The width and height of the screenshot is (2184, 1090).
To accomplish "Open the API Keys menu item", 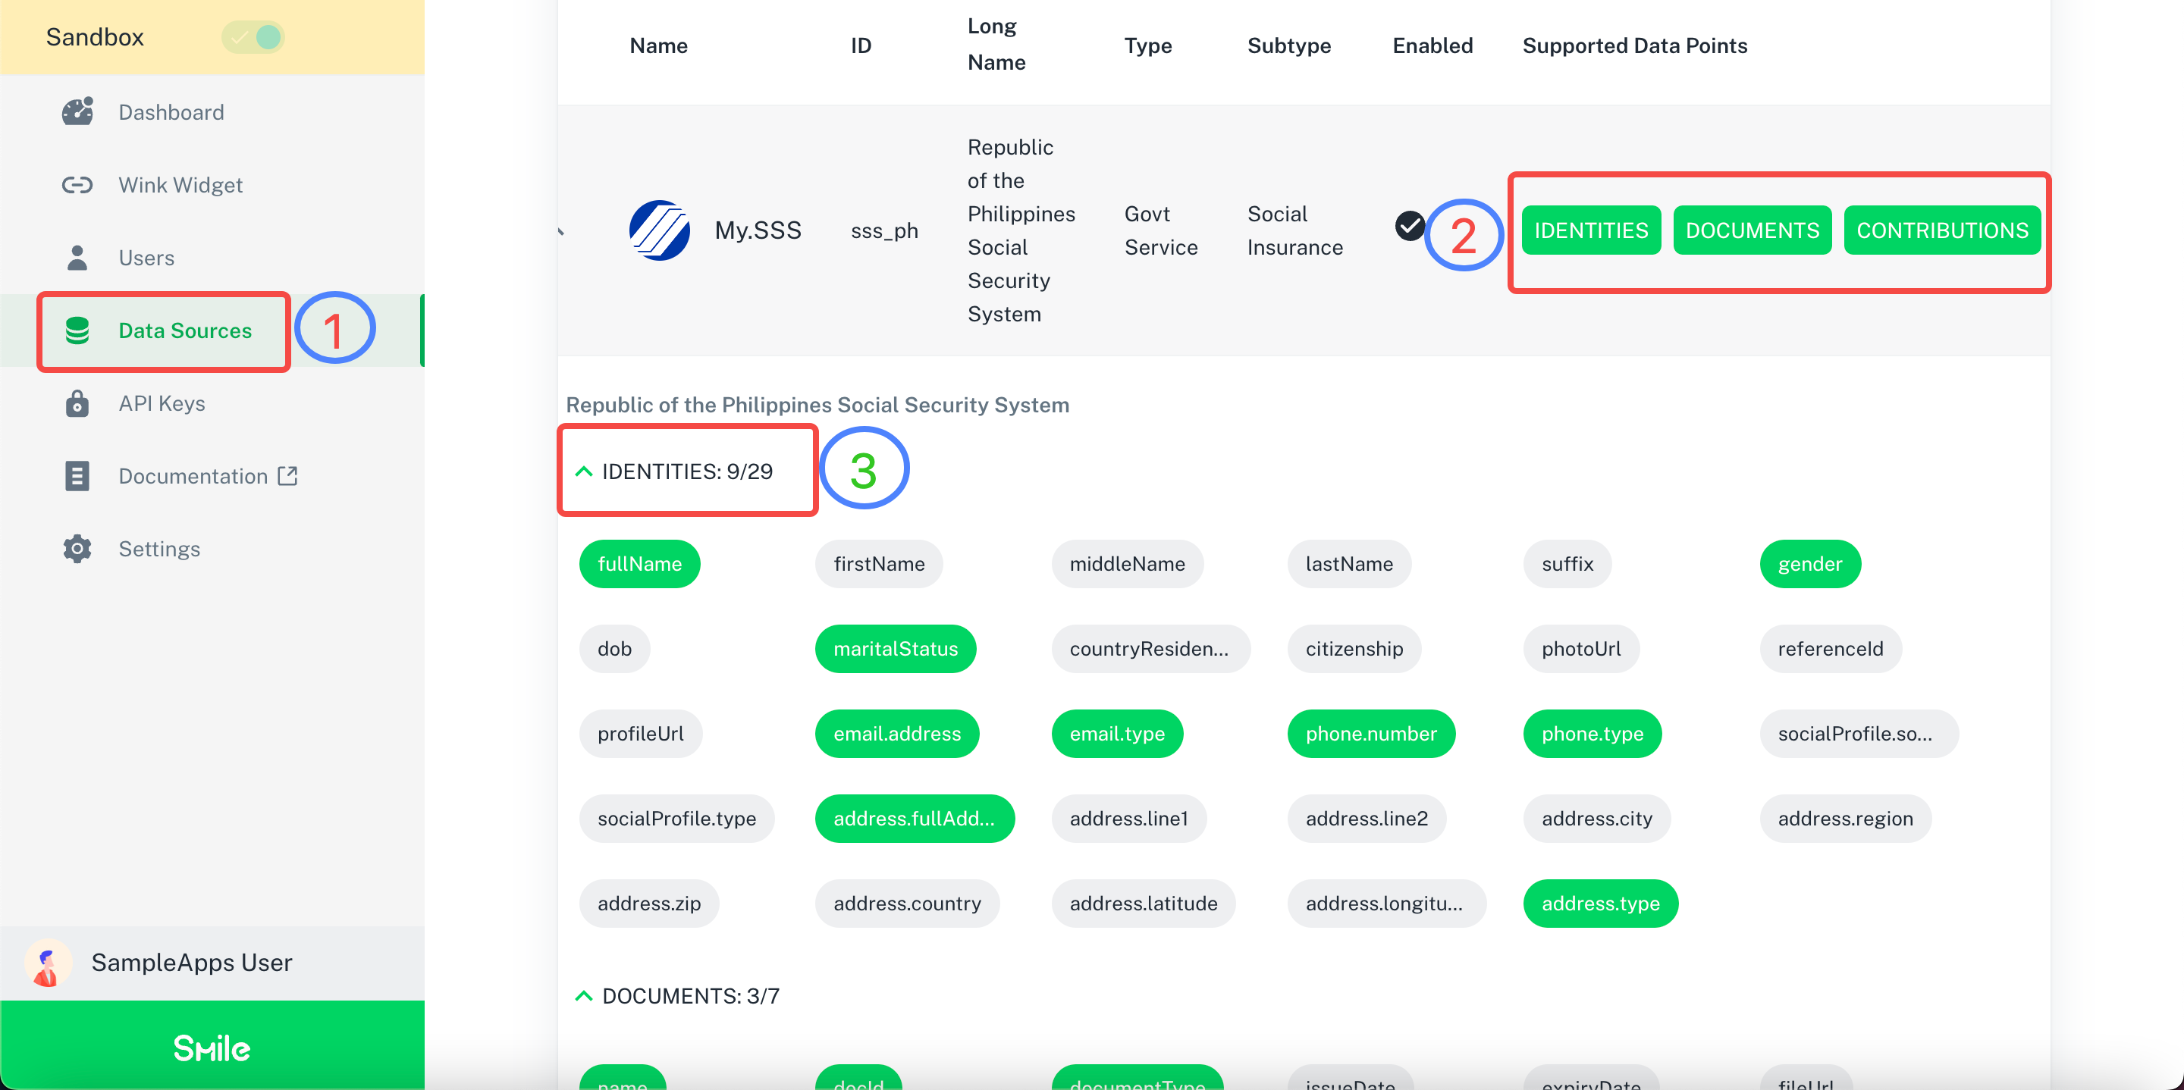I will (161, 403).
